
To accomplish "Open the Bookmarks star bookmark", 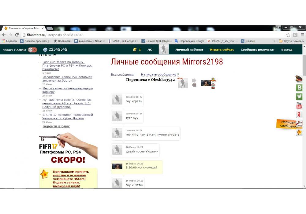I will click(62, 41).
